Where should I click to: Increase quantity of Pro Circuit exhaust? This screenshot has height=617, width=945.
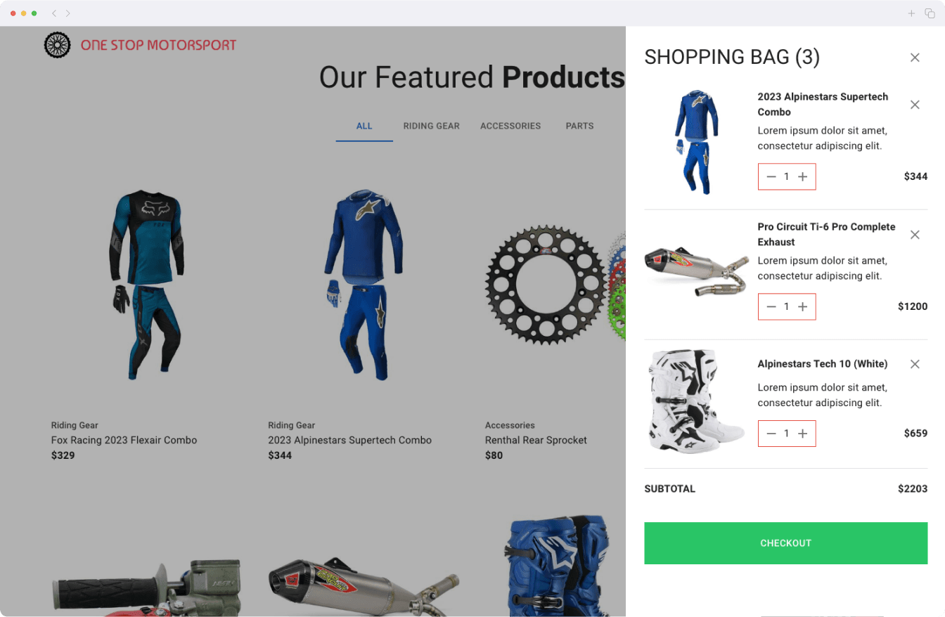[x=802, y=306]
